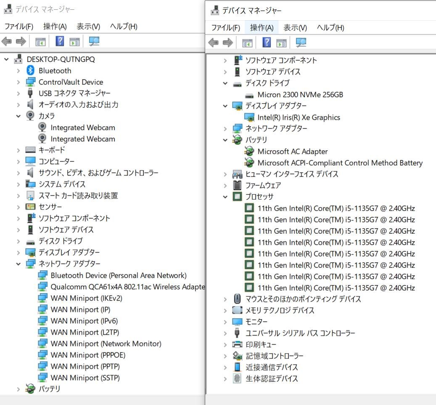Select ControlVault Device entry

coord(71,82)
